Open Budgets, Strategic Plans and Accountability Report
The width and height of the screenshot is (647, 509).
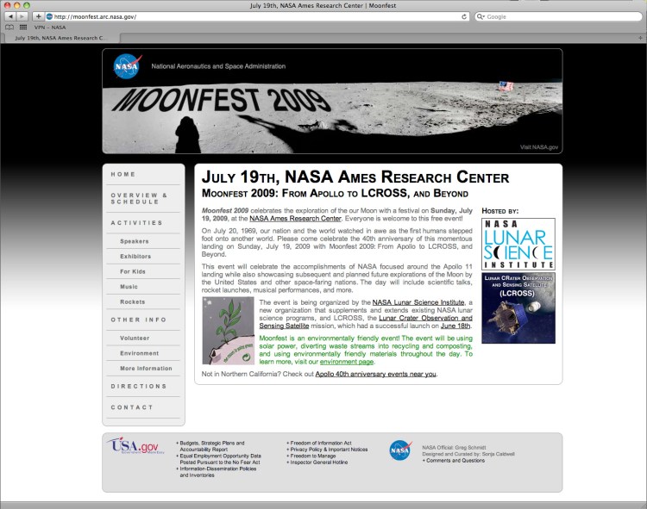(x=212, y=446)
